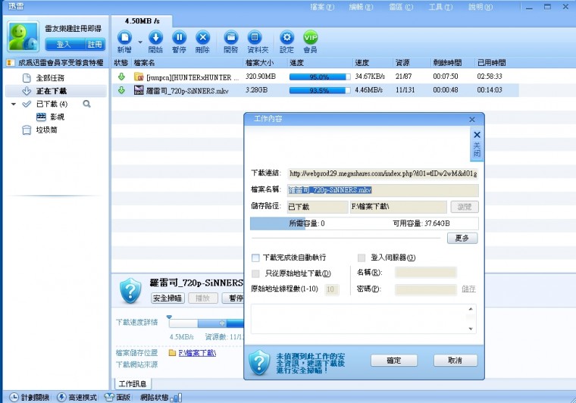Click the security shield question icon in dialog
The width and height of the screenshot is (576, 403).
pyautogui.click(x=259, y=362)
